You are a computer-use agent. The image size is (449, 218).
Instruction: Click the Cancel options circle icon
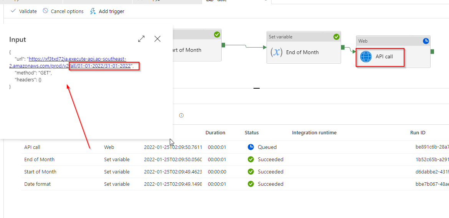pyautogui.click(x=45, y=11)
